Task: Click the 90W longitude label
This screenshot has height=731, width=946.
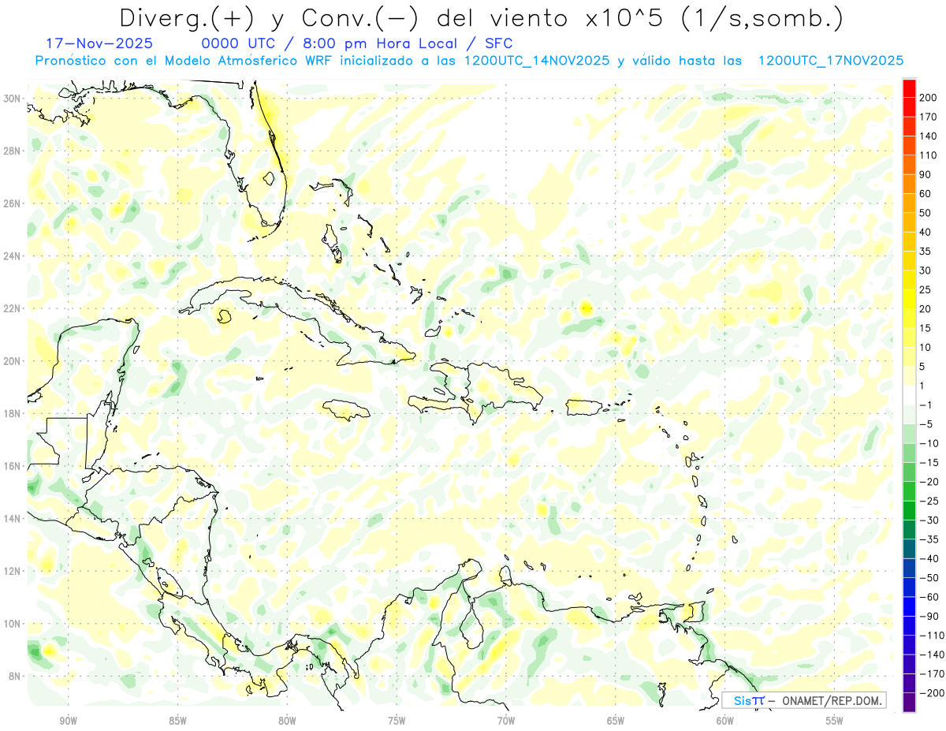Action: click(69, 721)
